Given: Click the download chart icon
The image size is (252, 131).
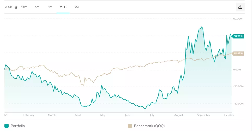Looking at the screenshot, I should coord(240,7).
